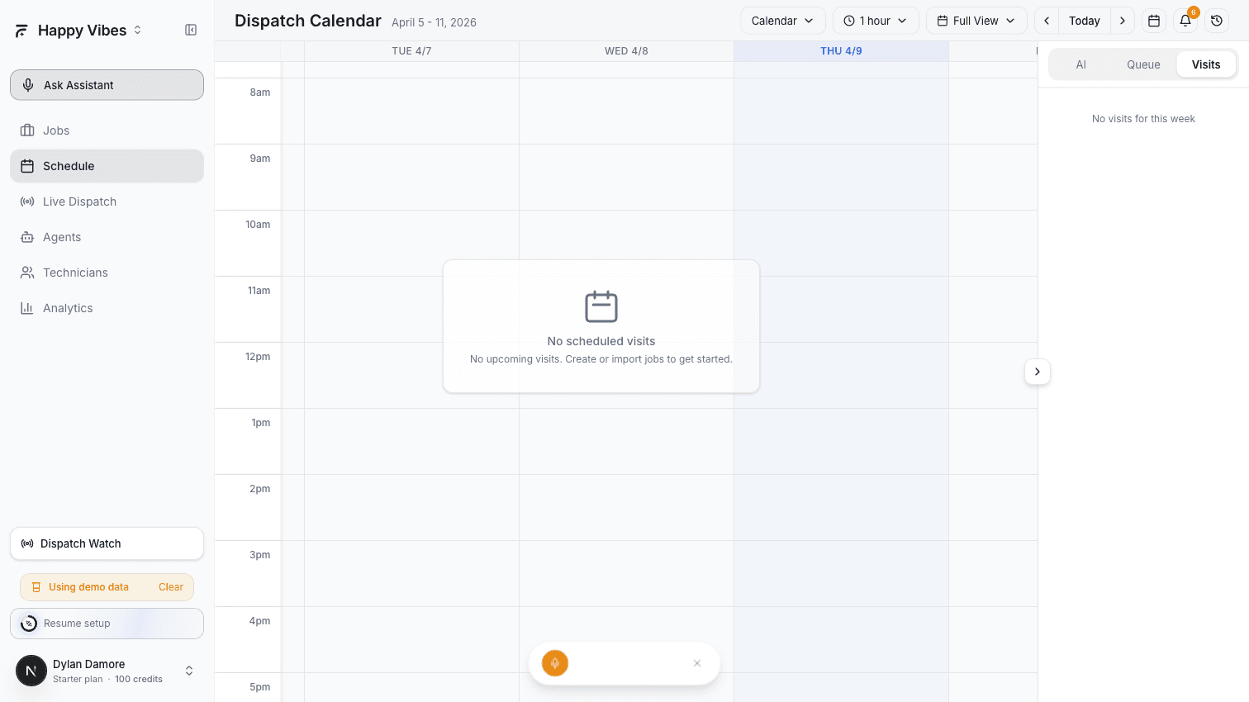Image resolution: width=1249 pixels, height=702 pixels.
Task: Switch to the Queue tab
Action: [1143, 64]
